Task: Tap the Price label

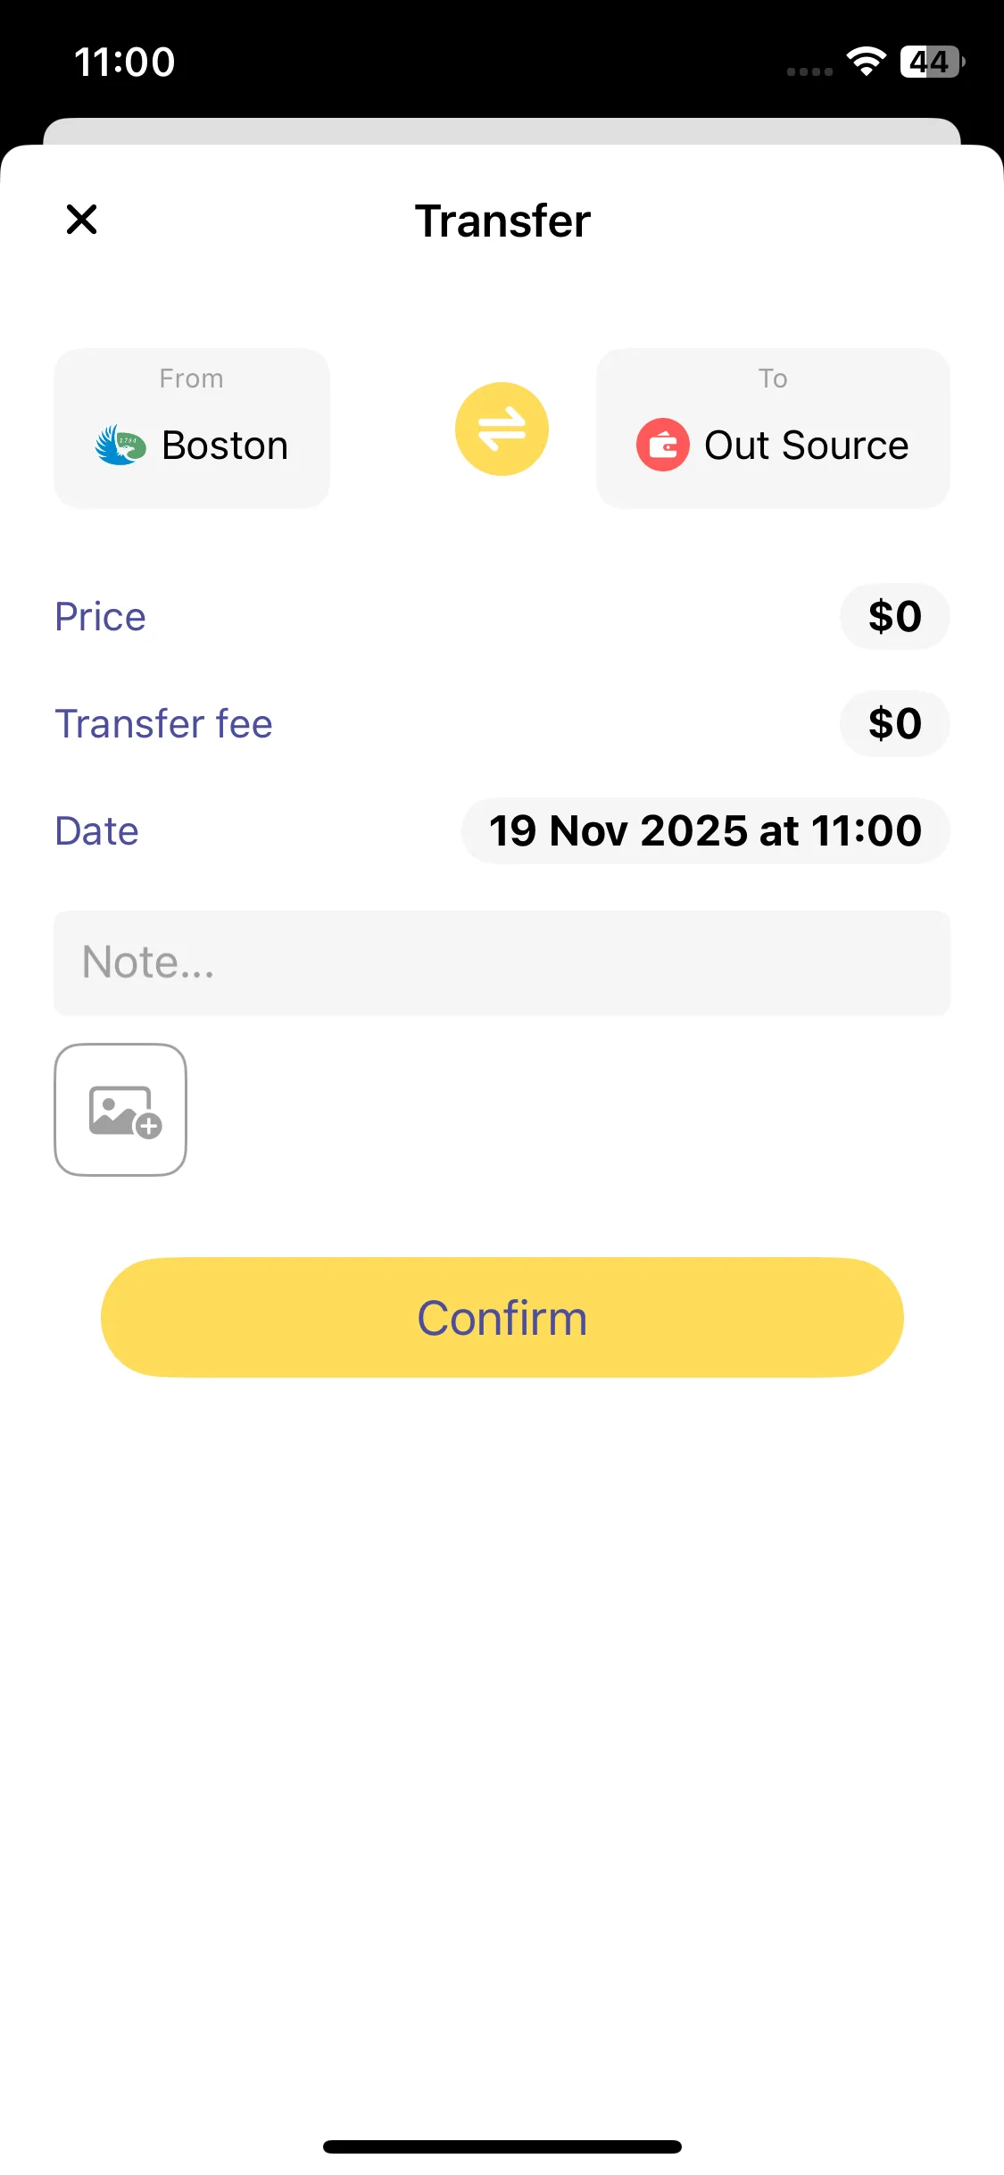Action: [100, 617]
